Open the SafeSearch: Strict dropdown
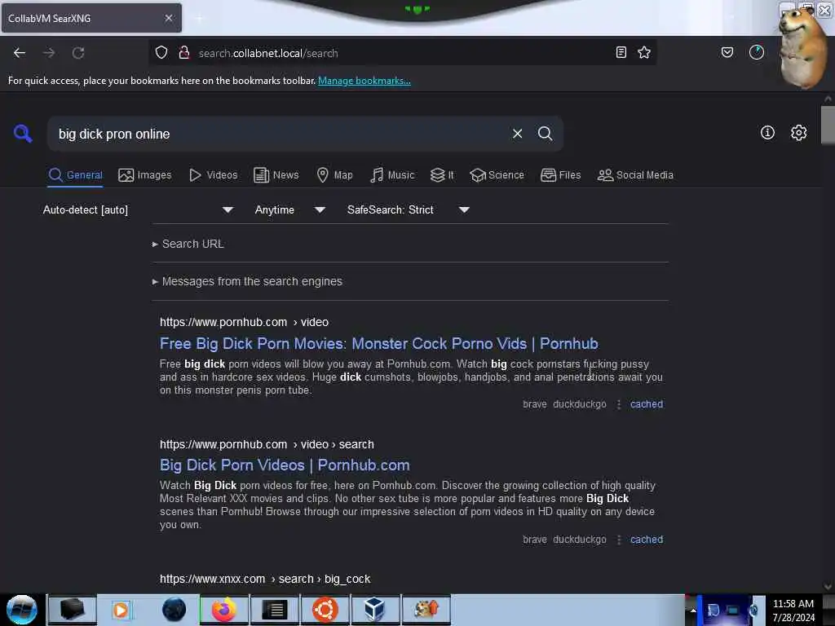 408,209
